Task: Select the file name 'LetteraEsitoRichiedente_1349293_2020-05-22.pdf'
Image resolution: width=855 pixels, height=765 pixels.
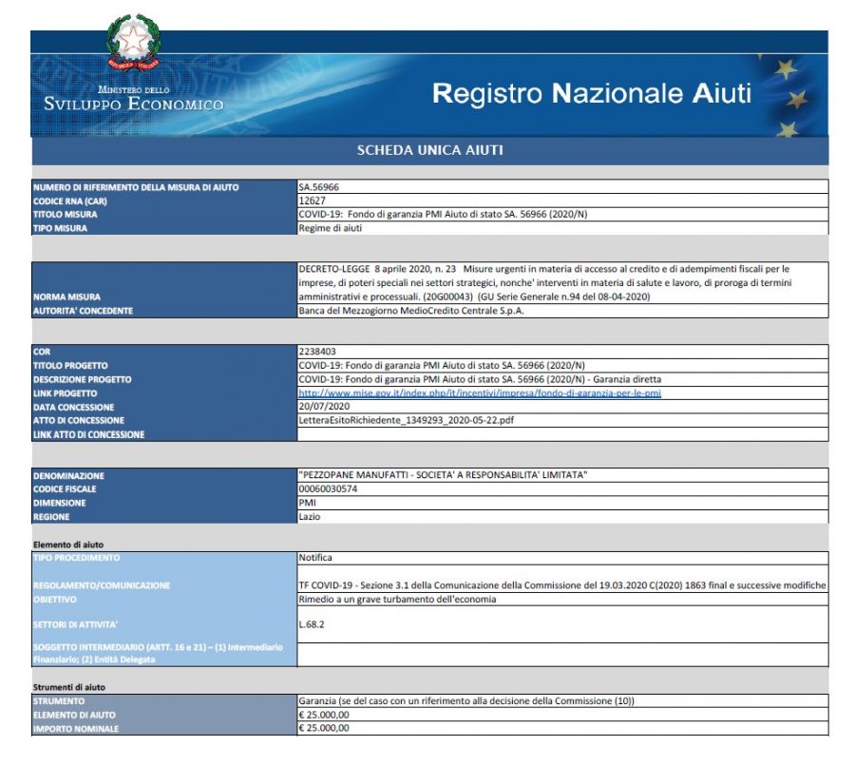Action: (406, 420)
